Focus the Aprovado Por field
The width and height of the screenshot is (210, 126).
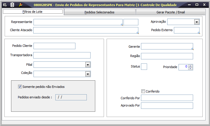(167, 106)
